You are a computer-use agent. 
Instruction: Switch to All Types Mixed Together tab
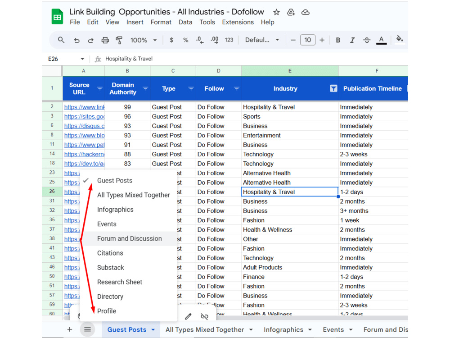(x=205, y=330)
